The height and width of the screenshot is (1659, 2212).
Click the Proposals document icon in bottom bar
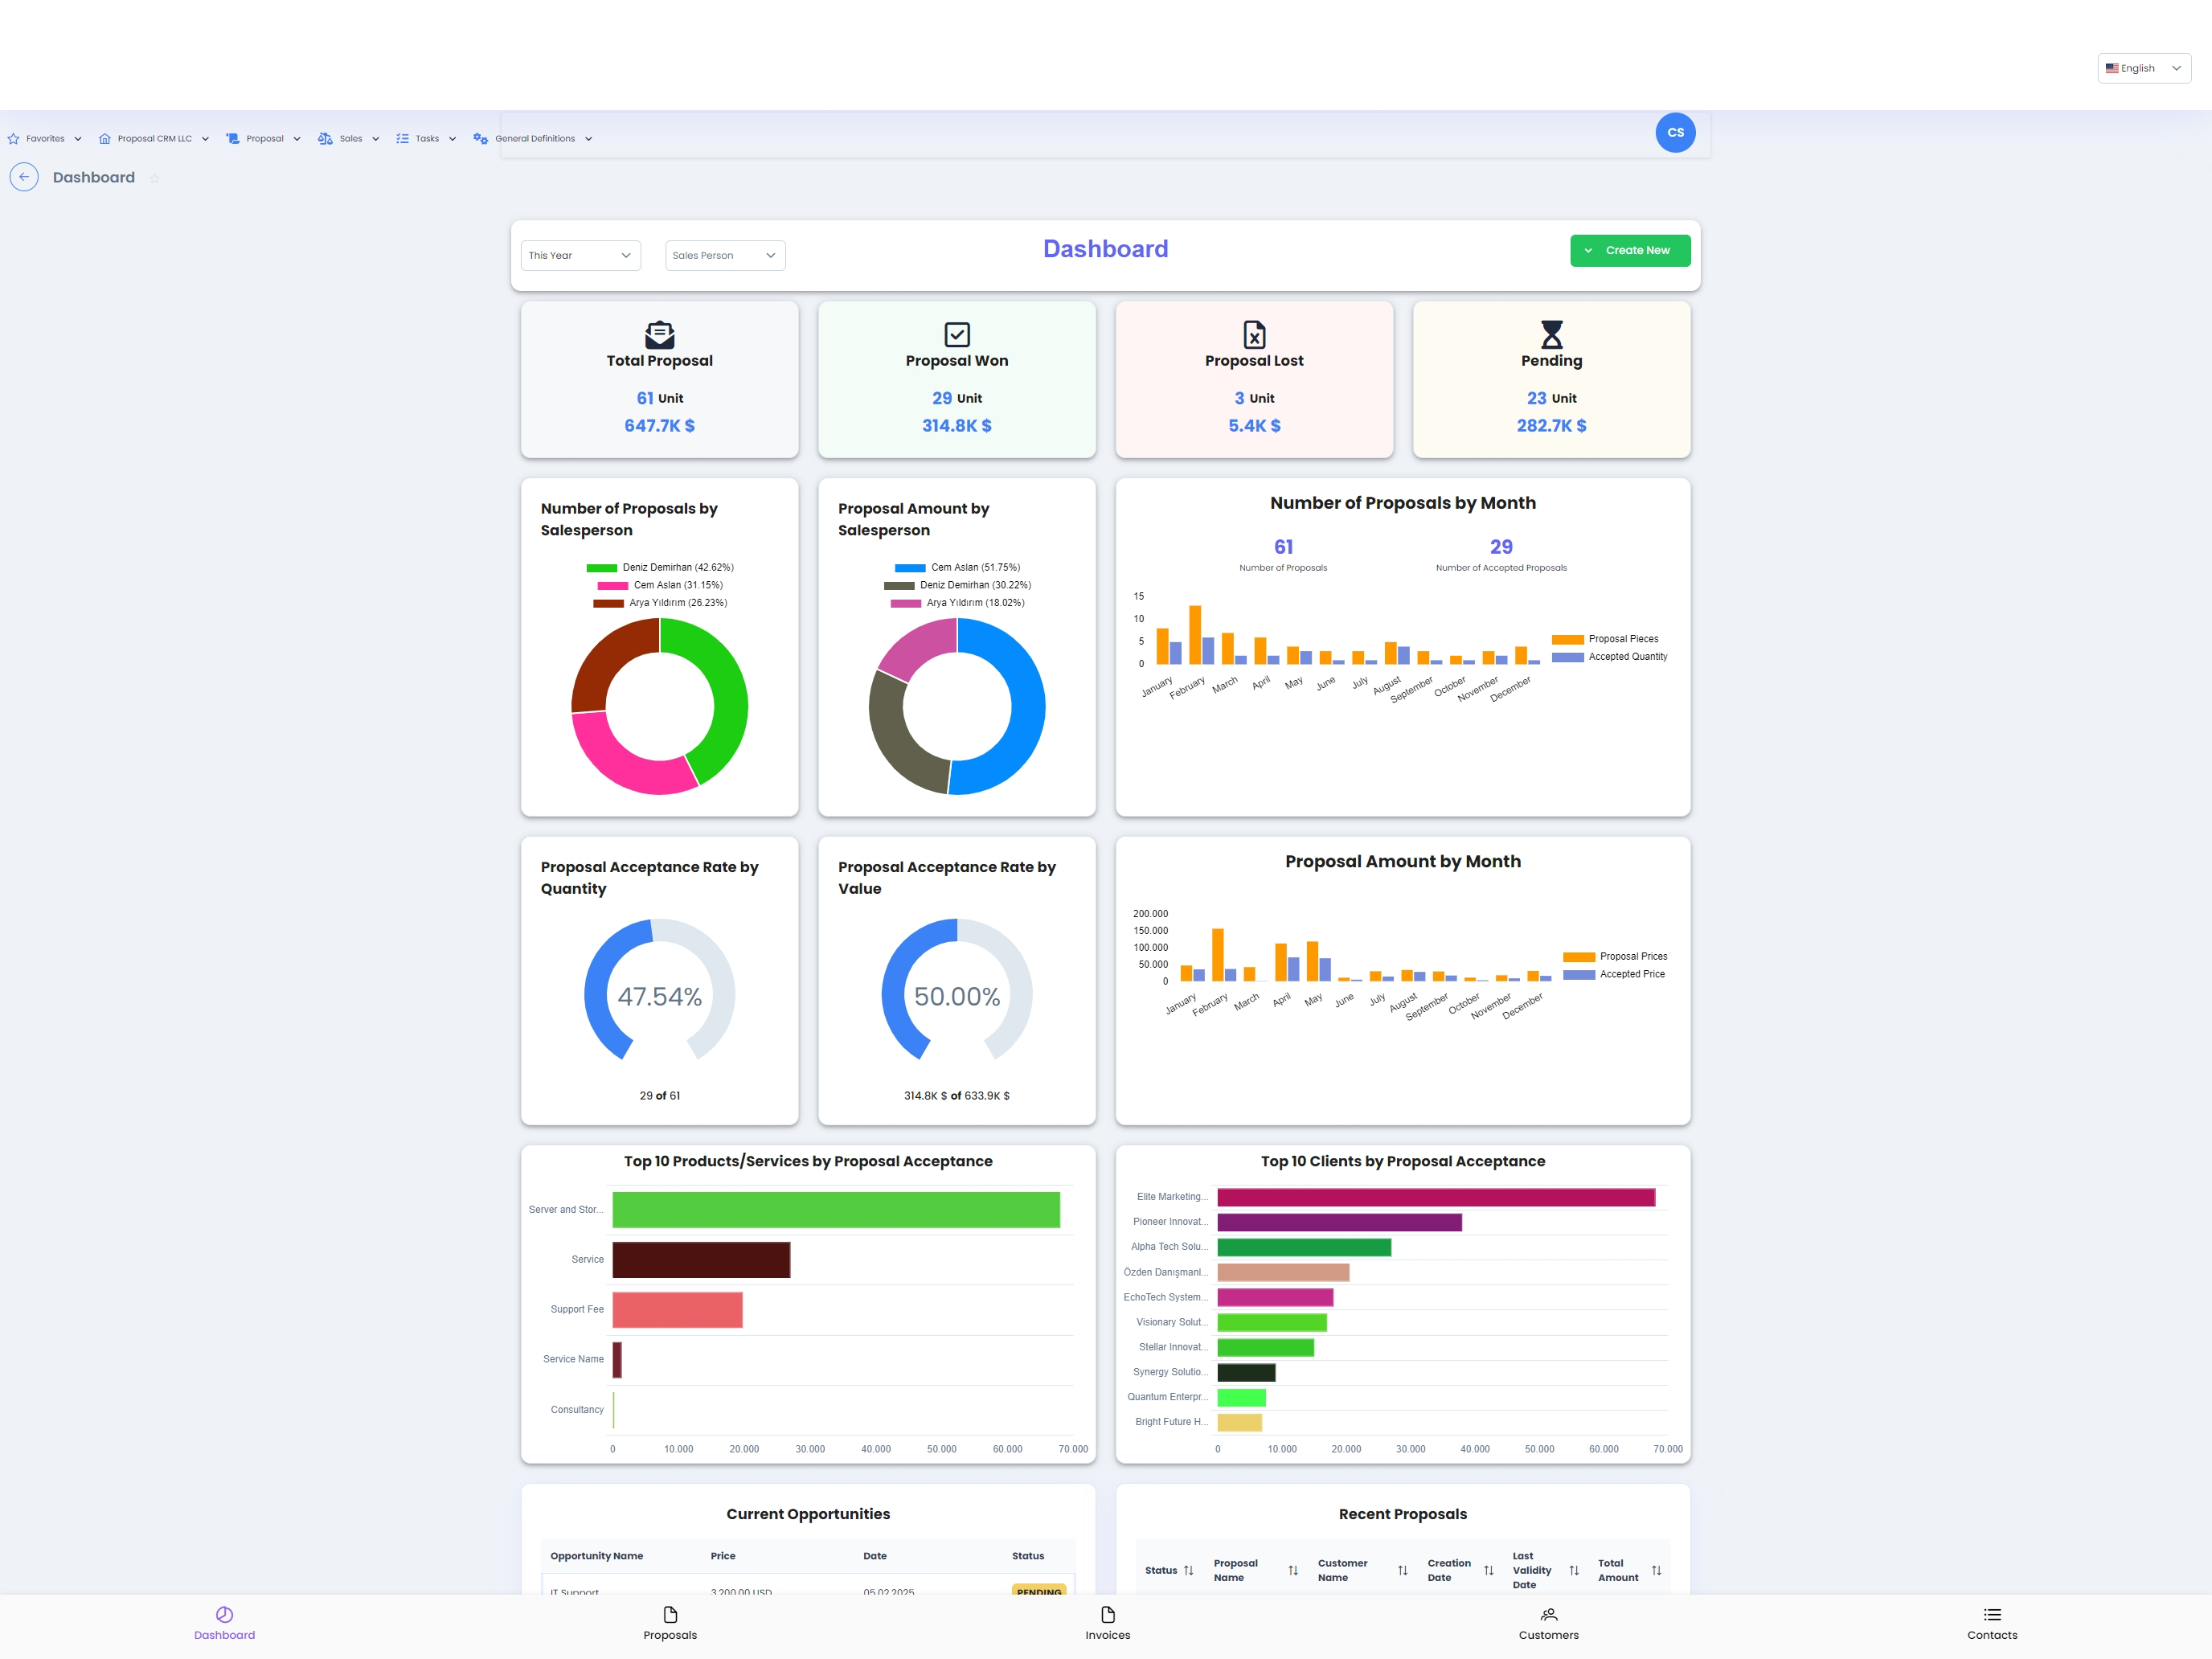click(x=670, y=1614)
